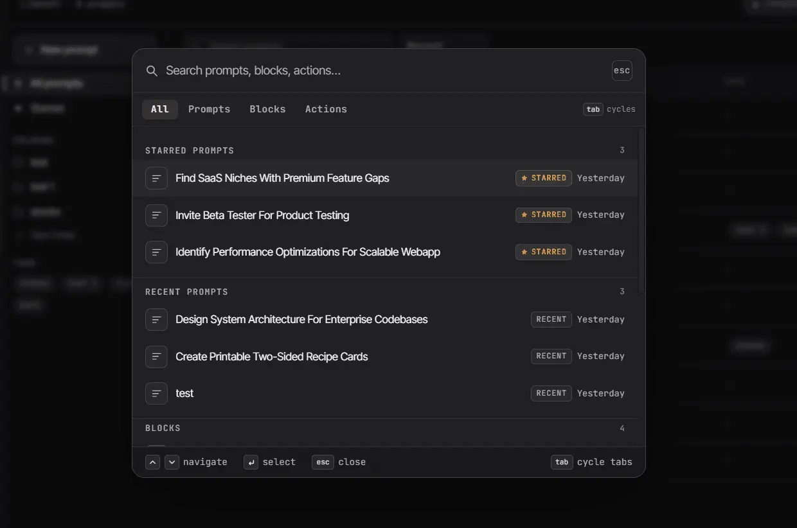The width and height of the screenshot is (797, 528).
Task: Open Find SaaS Niches With Premium Feature Gaps
Action: tap(385, 178)
